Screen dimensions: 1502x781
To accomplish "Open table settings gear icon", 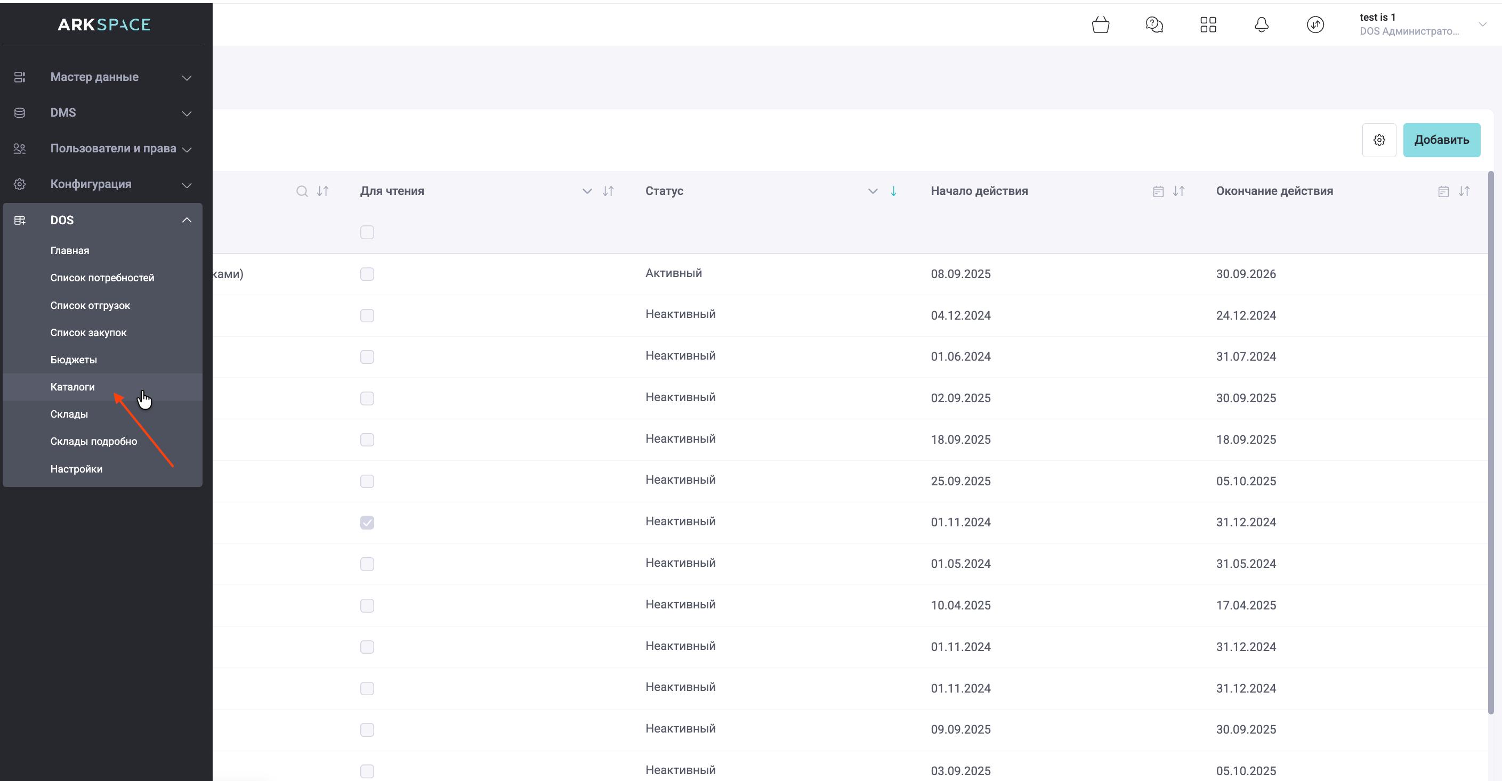I will point(1378,140).
